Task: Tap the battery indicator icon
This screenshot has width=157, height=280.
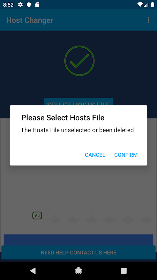Action: [x=152, y=5]
